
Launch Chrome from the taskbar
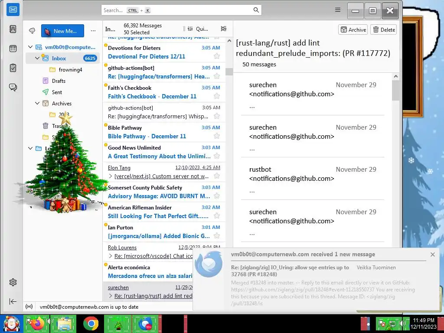click(x=91, y=323)
